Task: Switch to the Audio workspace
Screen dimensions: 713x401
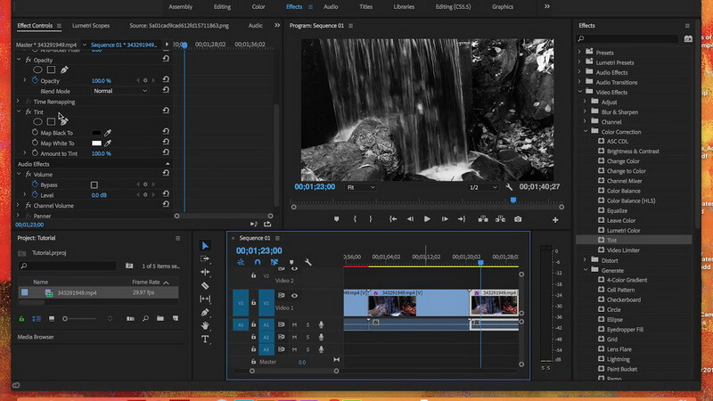Action: tap(331, 7)
